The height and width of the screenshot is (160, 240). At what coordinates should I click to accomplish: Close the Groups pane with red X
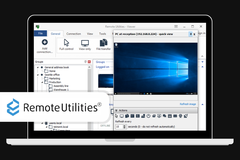click(x=89, y=62)
